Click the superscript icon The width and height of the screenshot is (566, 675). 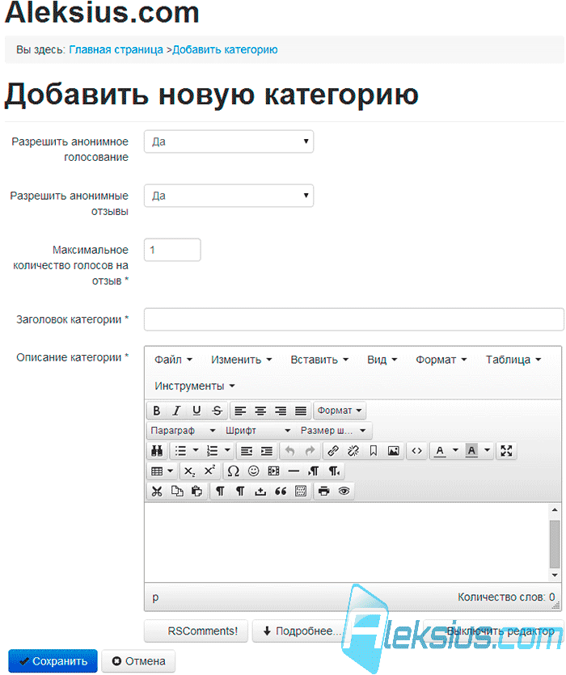pyautogui.click(x=209, y=471)
